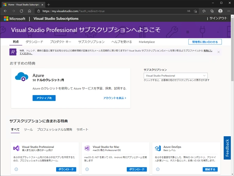Image resolution: width=234 pixels, height=176 pixels.
Task: Sign out using サインアウト
Action: point(218,18)
